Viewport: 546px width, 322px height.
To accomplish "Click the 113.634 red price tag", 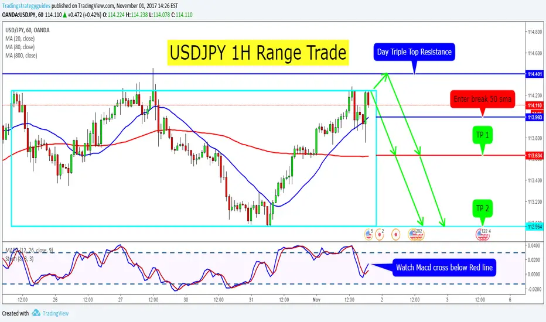I will click(534, 156).
